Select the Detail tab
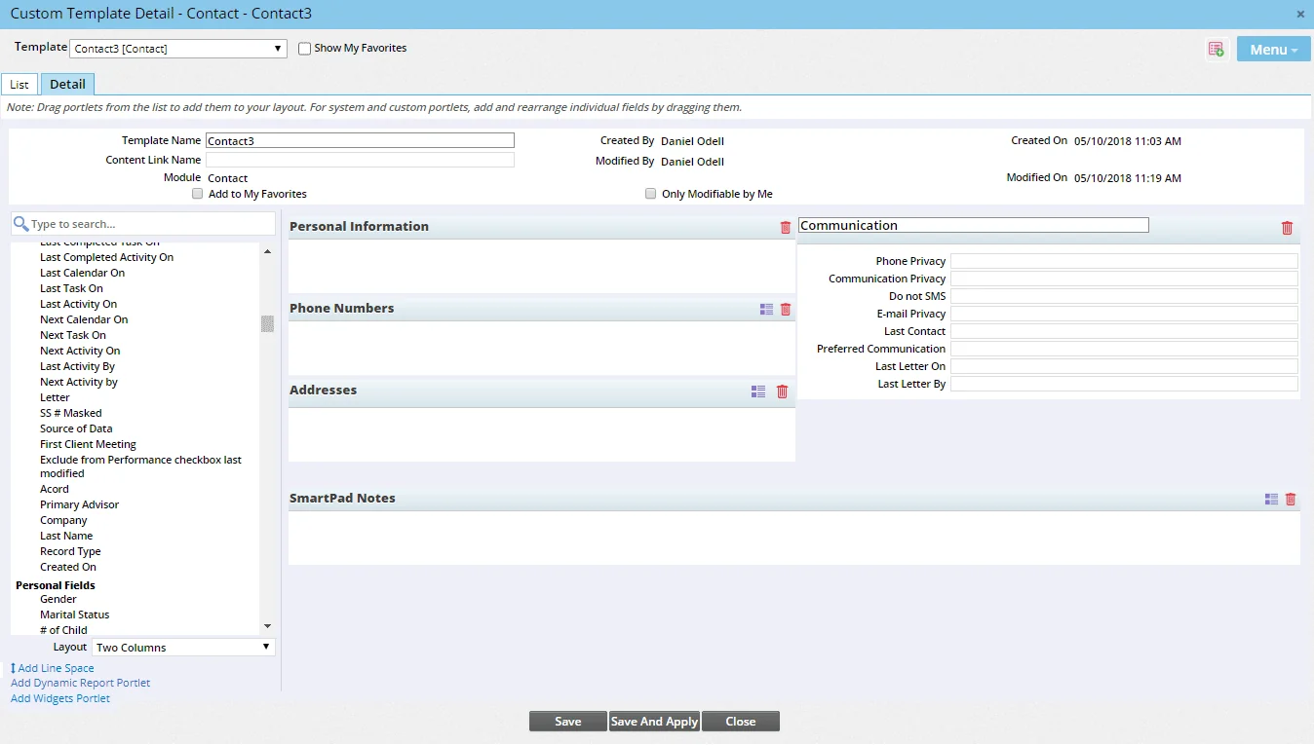1314x745 pixels. [x=67, y=84]
